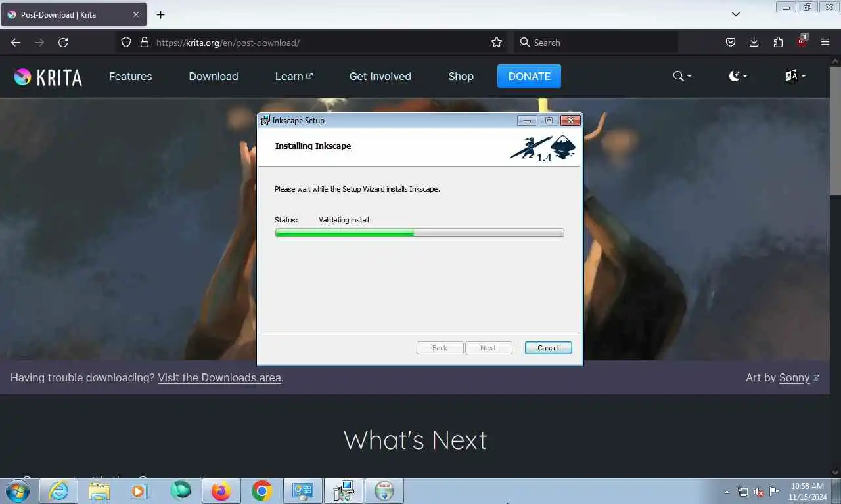Open the dark mode theme dropdown
841x504 pixels.
click(738, 76)
